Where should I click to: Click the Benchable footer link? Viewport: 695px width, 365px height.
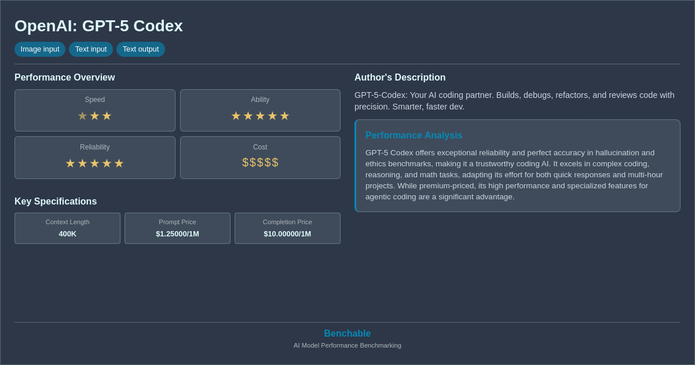pyautogui.click(x=348, y=333)
